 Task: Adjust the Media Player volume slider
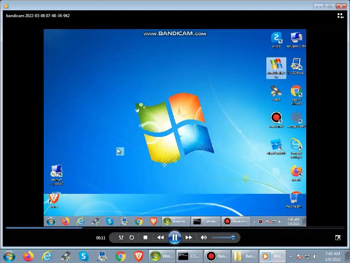tap(223, 238)
